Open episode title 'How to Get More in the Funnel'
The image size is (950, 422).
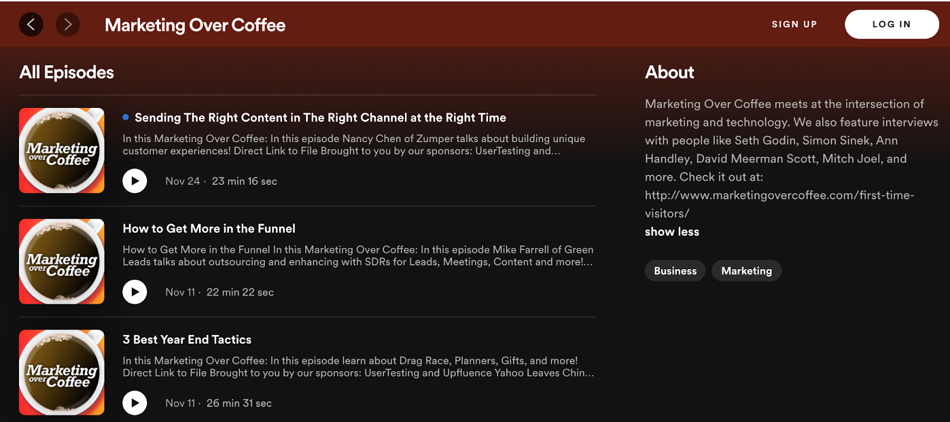209,228
